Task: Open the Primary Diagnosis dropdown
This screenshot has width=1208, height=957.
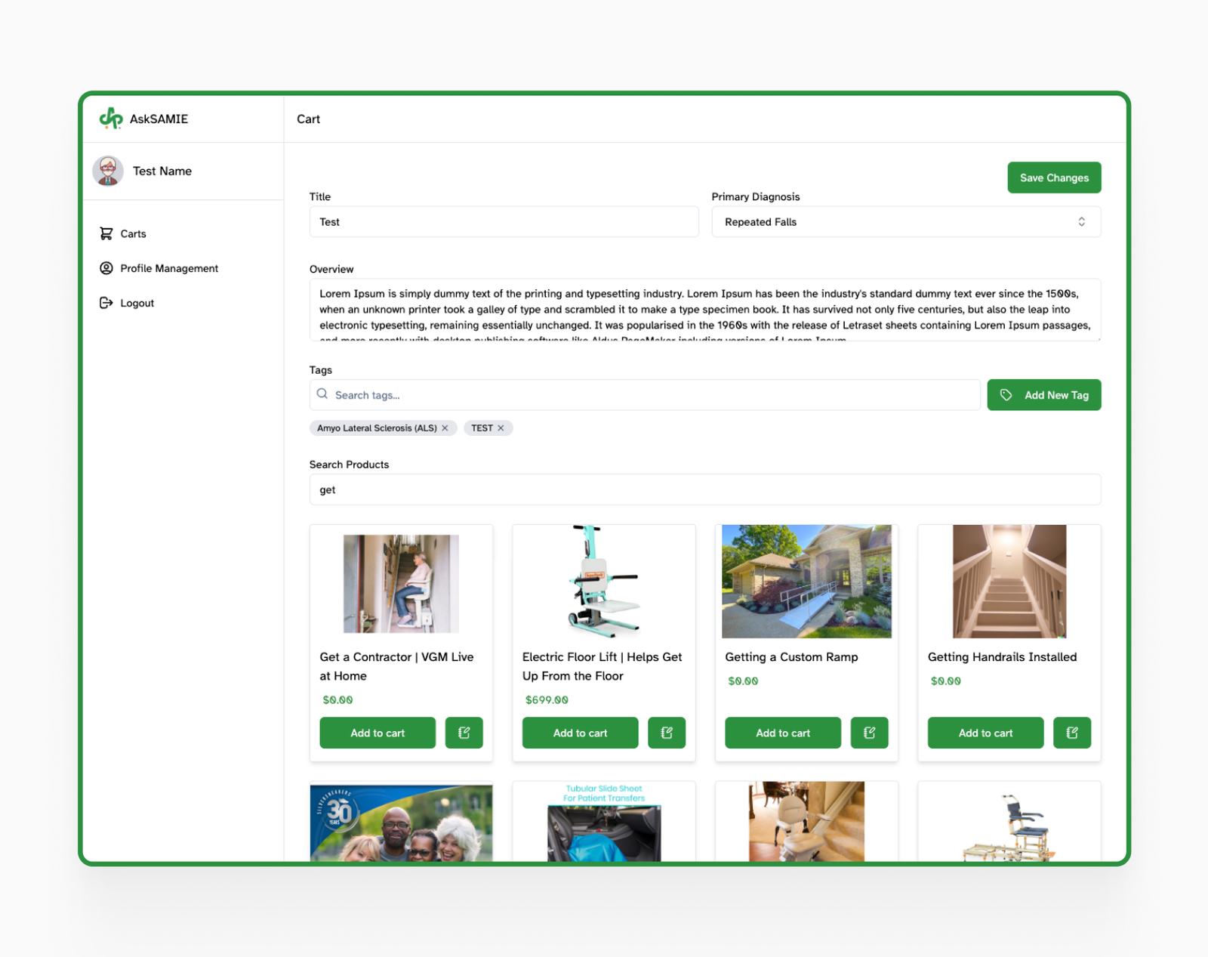Action: 905,221
